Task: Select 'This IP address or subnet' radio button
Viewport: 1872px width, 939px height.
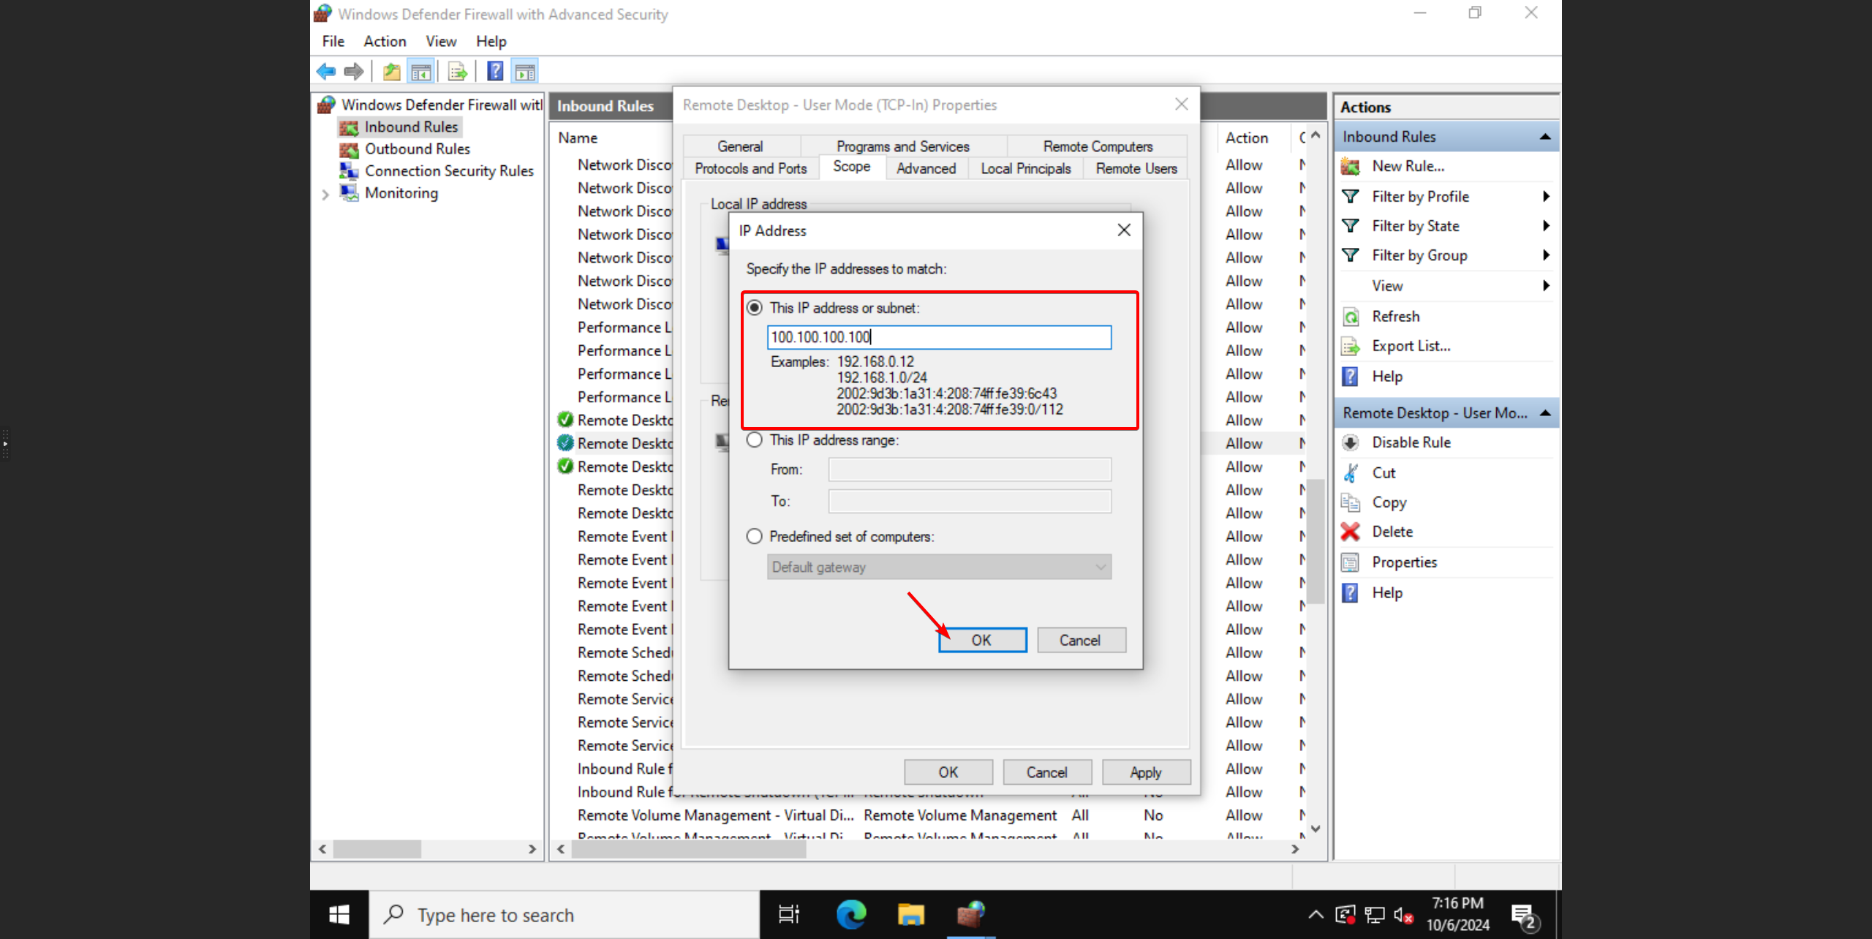Action: 755,308
